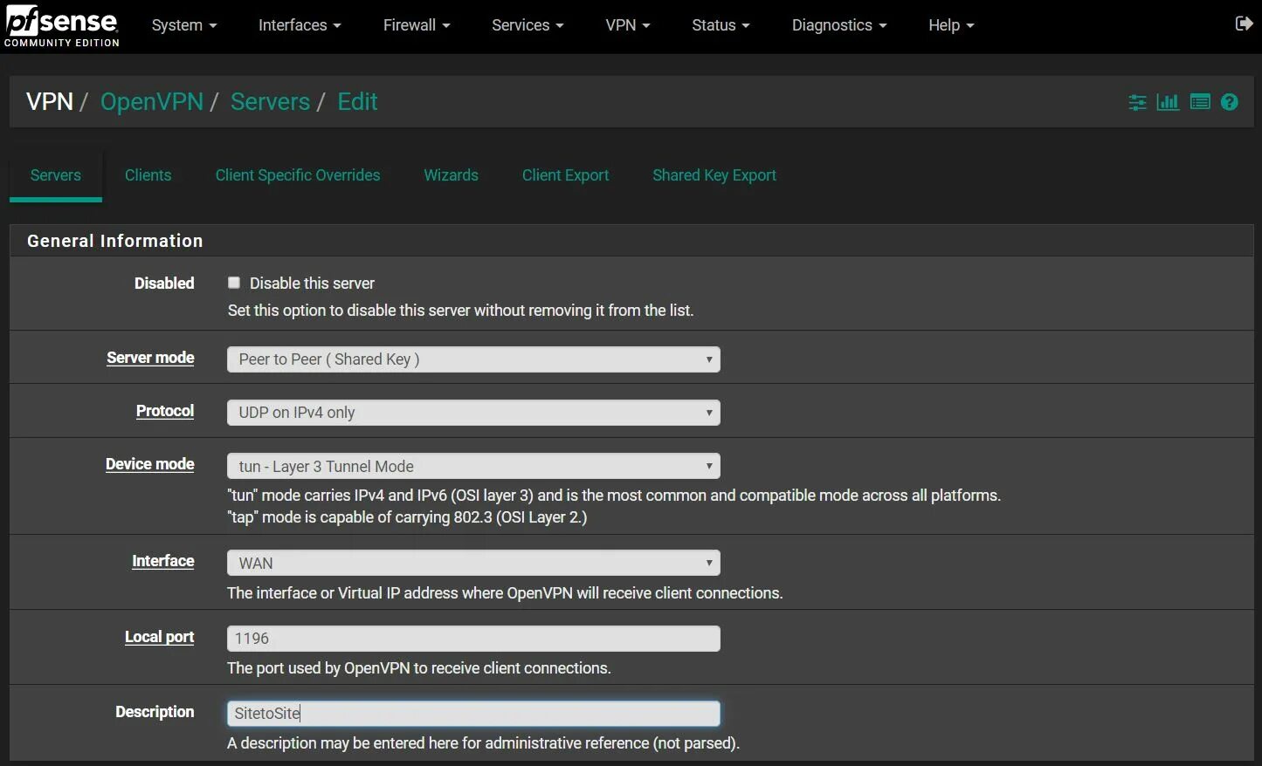Click the Device mode label link

pyautogui.click(x=150, y=464)
